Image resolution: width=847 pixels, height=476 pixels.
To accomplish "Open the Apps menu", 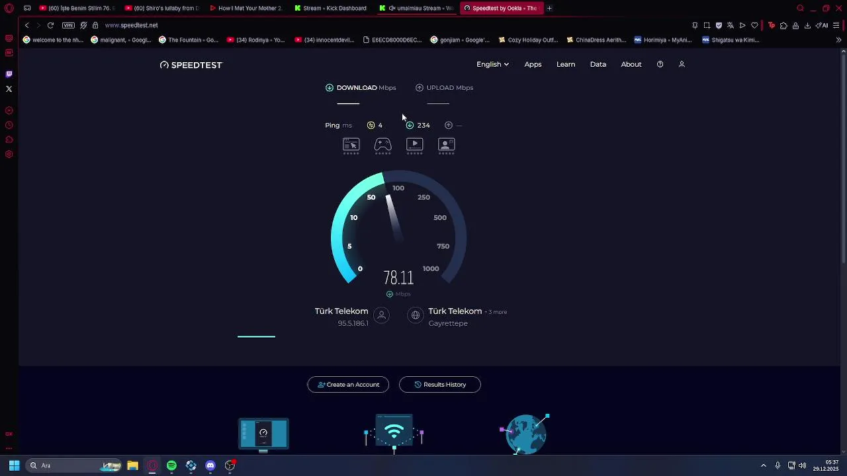I will 533,64.
